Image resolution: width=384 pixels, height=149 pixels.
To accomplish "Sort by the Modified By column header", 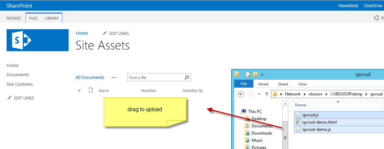I will coord(193,91).
